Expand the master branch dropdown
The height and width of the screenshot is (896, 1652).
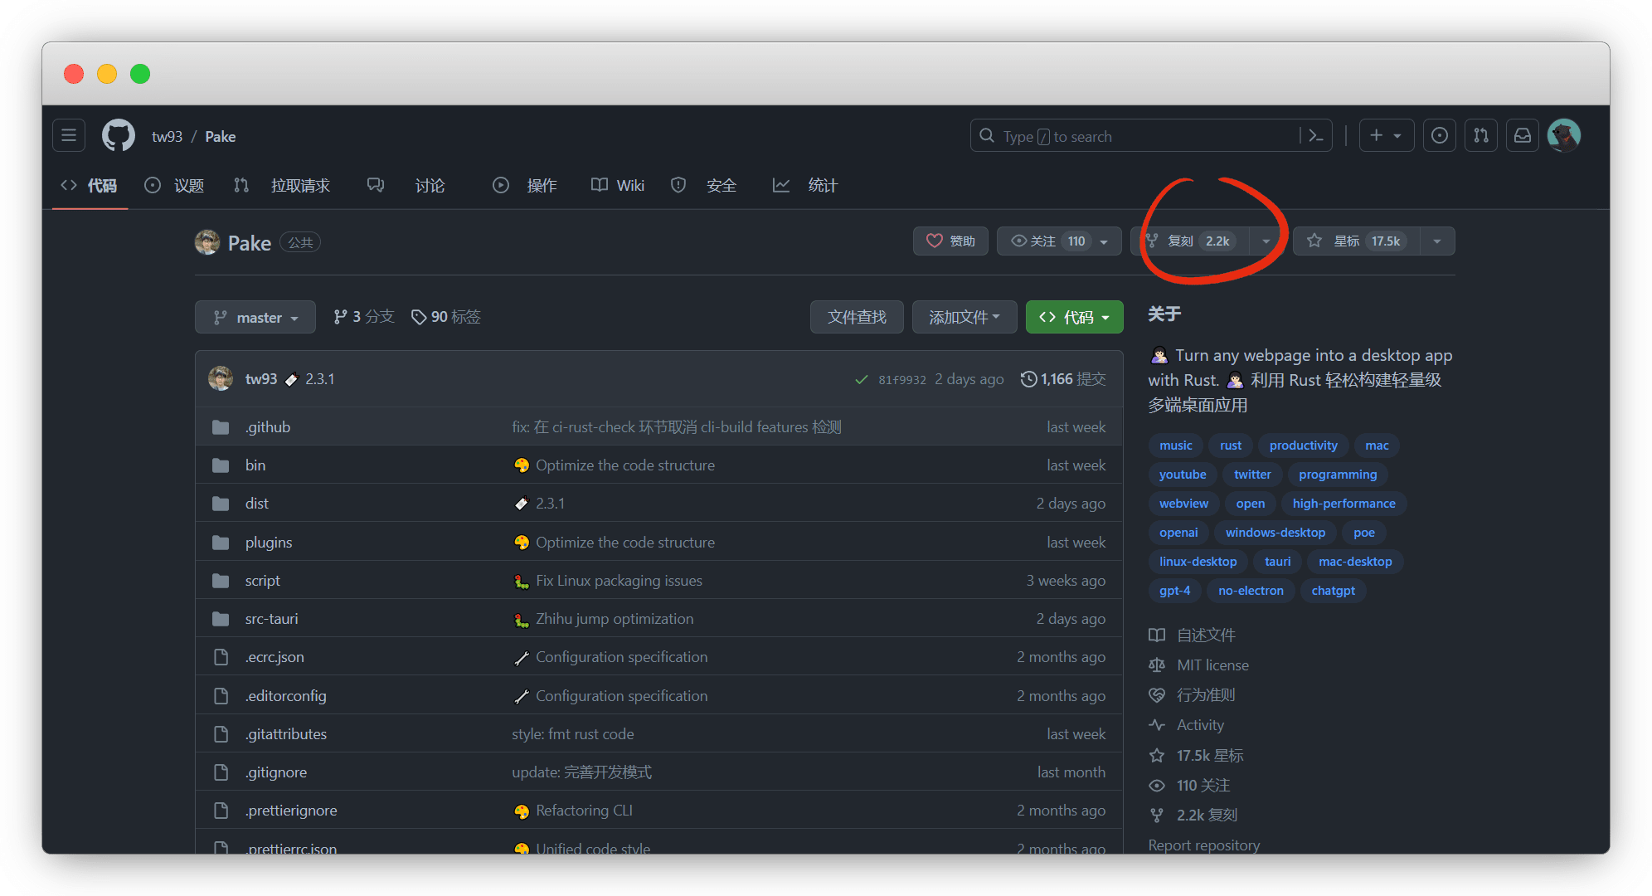(x=255, y=318)
